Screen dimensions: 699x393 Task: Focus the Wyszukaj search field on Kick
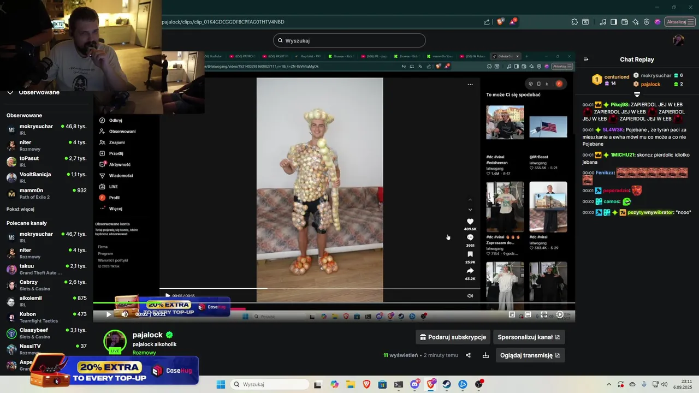[x=349, y=40]
